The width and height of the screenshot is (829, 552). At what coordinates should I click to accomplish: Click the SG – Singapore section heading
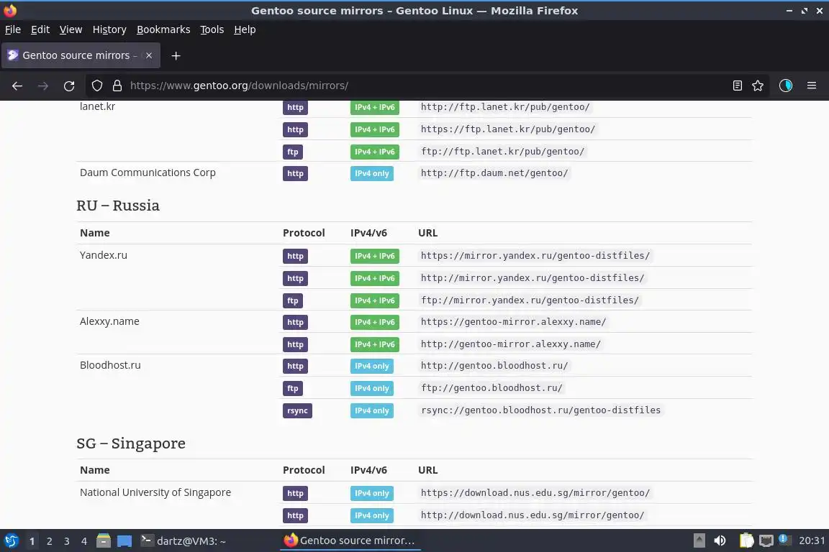pyautogui.click(x=131, y=443)
